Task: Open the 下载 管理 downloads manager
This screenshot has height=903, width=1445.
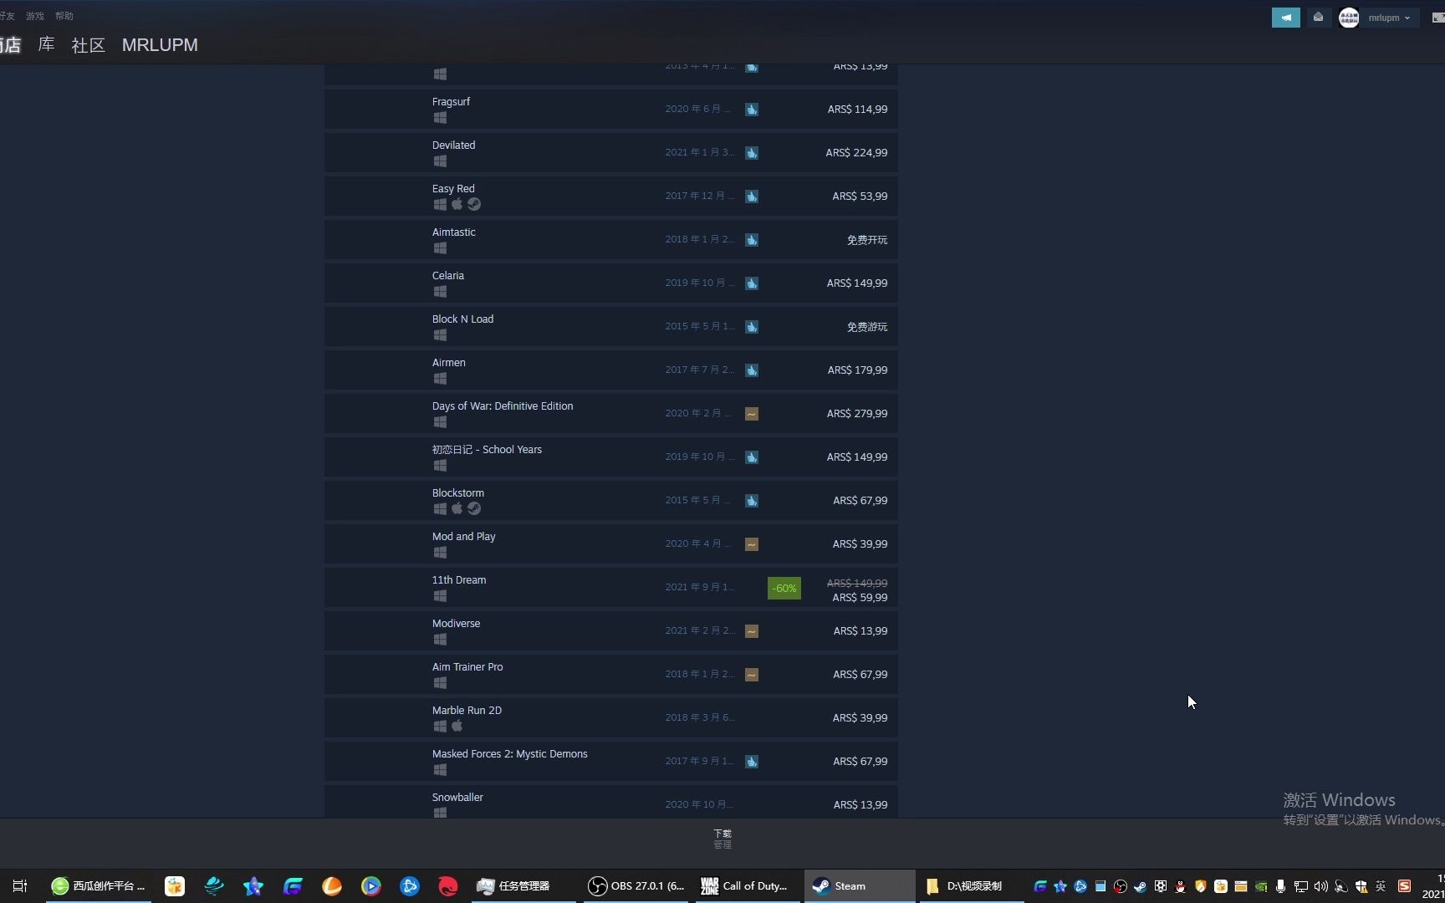Action: click(722, 839)
